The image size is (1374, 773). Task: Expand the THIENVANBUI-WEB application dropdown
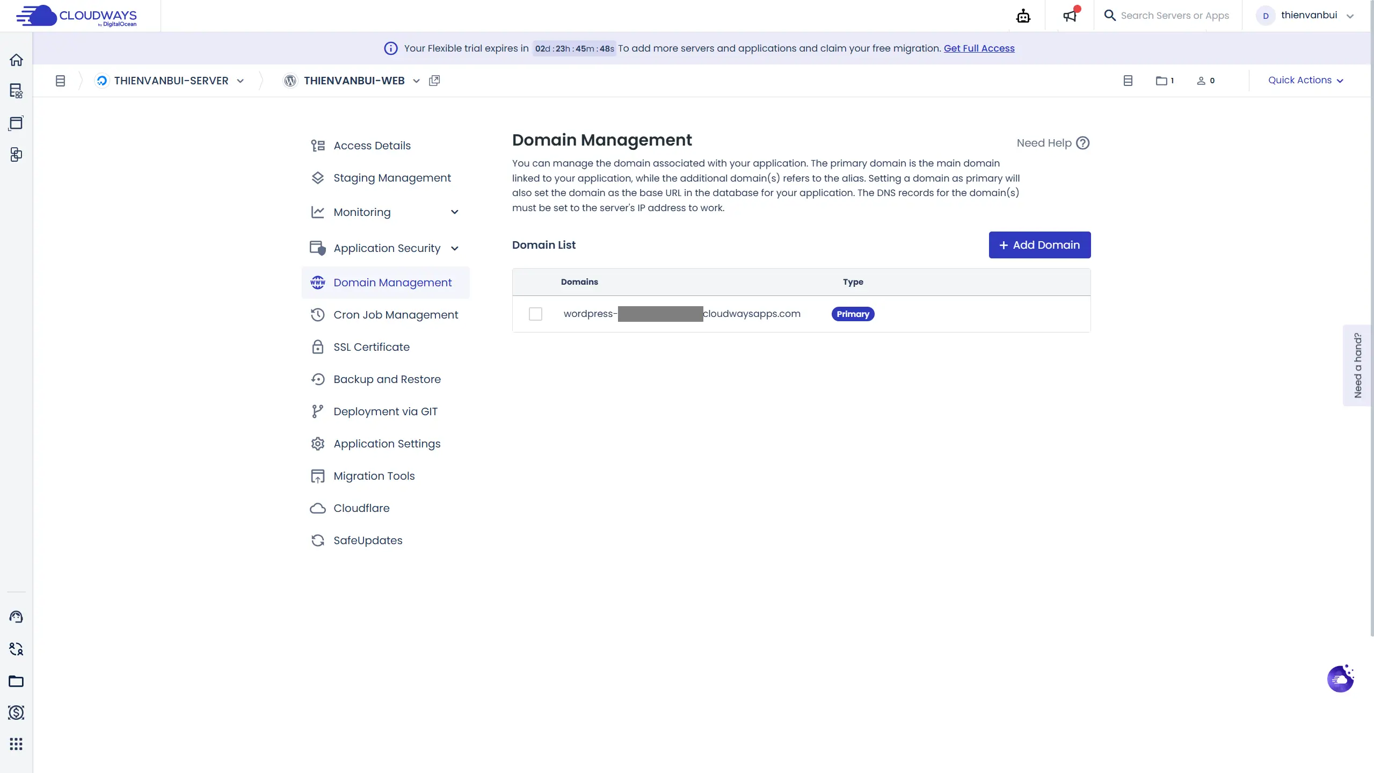(x=416, y=81)
